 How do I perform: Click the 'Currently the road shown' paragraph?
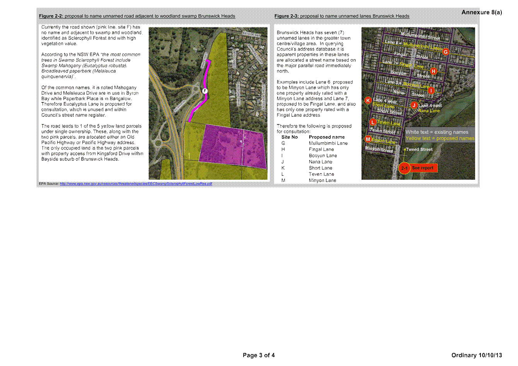pyautogui.click(x=92, y=36)
